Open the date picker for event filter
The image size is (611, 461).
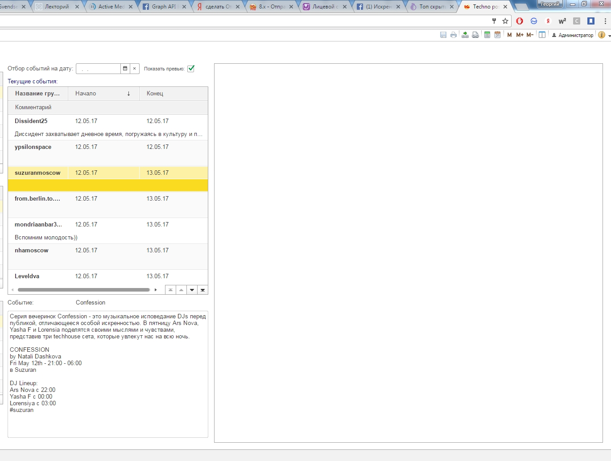coord(125,69)
